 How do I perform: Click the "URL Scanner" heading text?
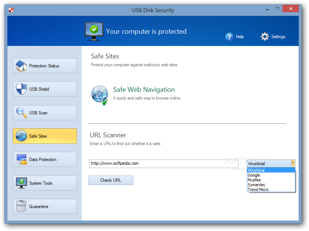tap(108, 135)
